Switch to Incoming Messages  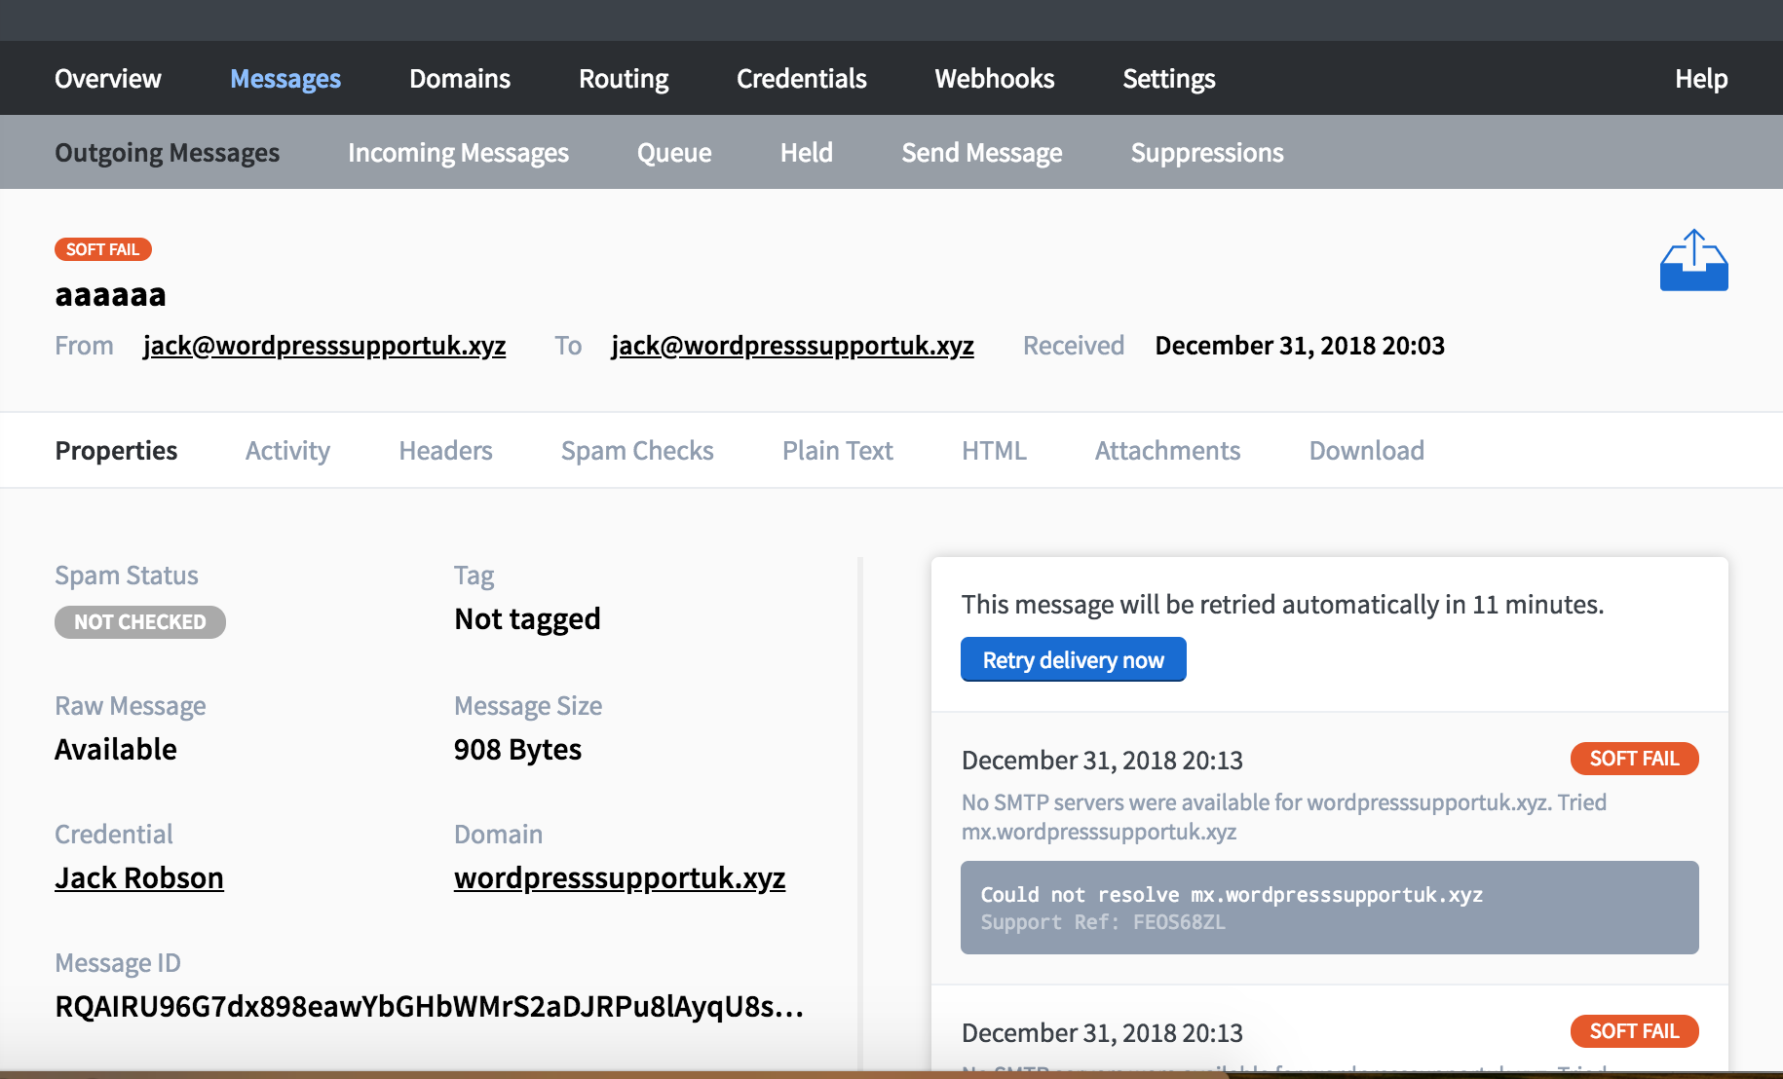[x=458, y=152]
